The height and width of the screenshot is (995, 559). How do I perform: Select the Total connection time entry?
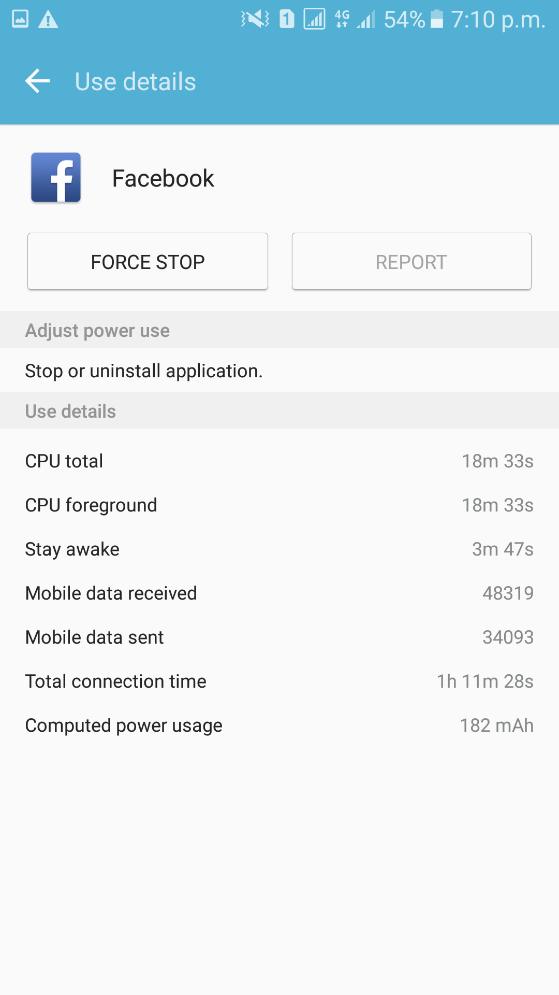point(279,681)
